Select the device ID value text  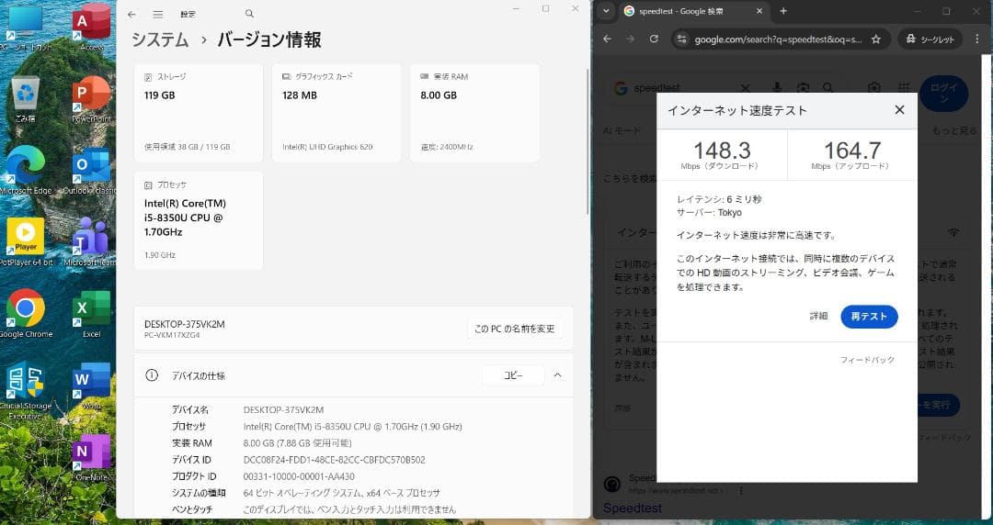[x=335, y=460]
